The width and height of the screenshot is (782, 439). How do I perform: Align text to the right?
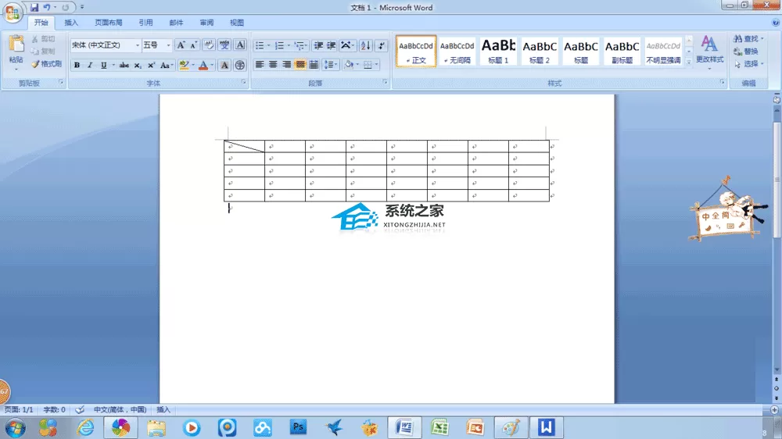(286, 65)
